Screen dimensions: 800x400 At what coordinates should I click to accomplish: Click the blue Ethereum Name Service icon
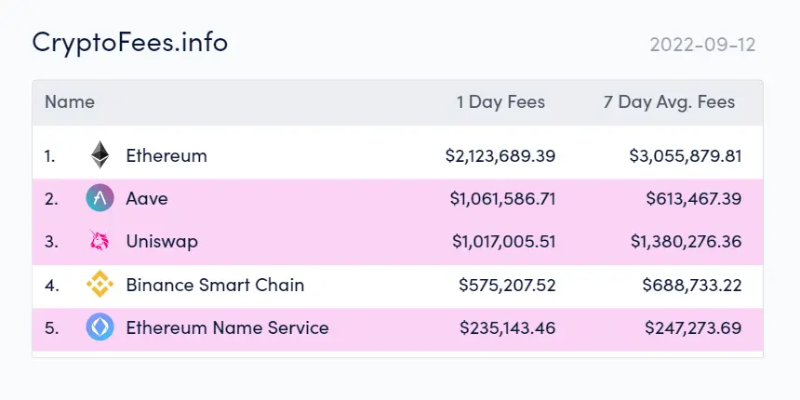pos(100,327)
